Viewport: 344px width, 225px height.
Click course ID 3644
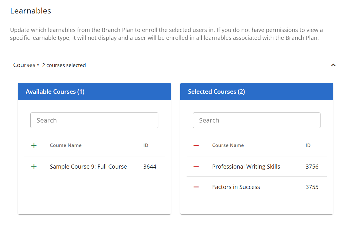[x=150, y=167]
